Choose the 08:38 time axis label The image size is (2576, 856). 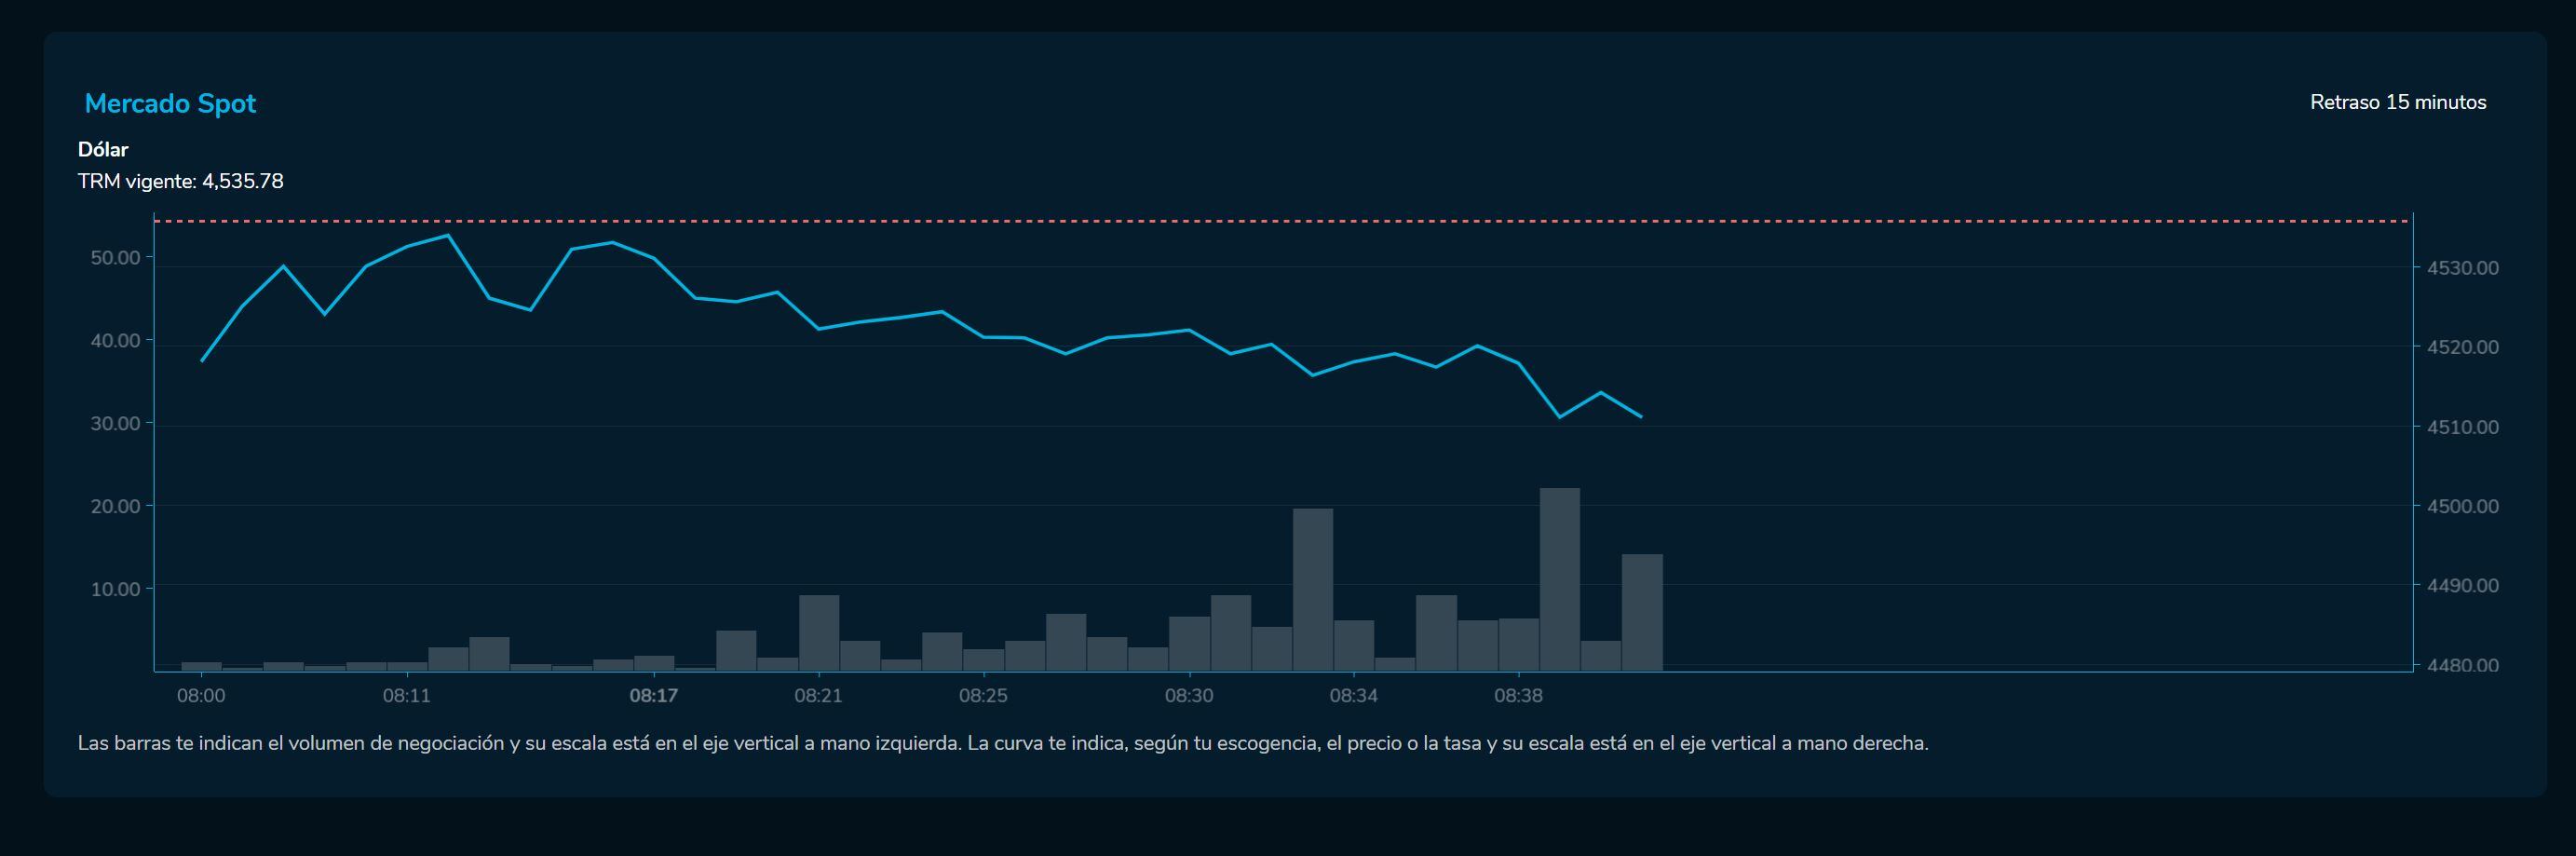tap(1518, 696)
